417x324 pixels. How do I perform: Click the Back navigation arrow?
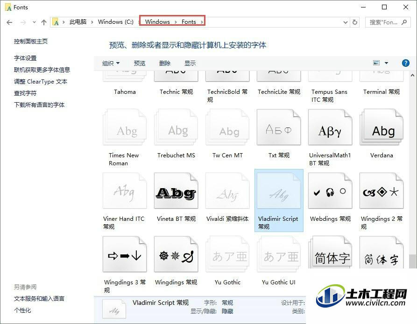[x=9, y=22]
